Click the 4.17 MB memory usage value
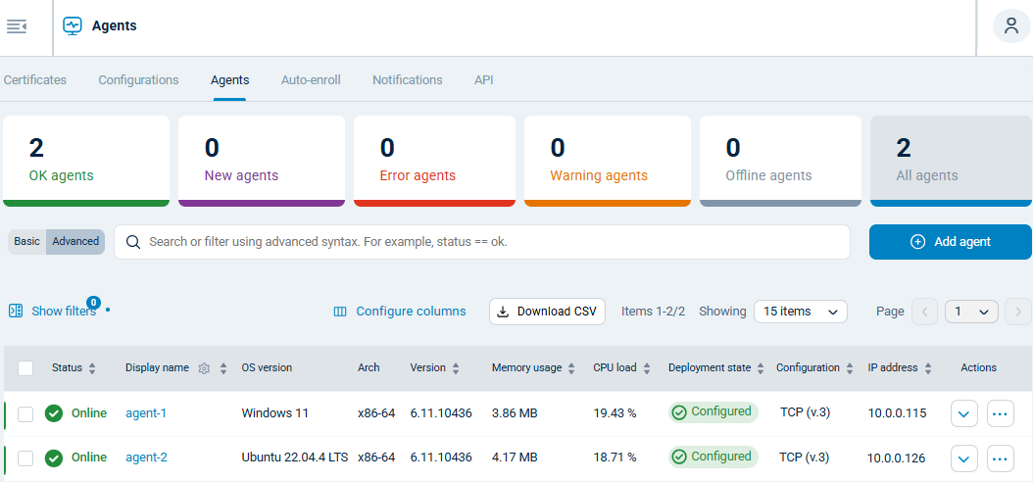 [515, 458]
